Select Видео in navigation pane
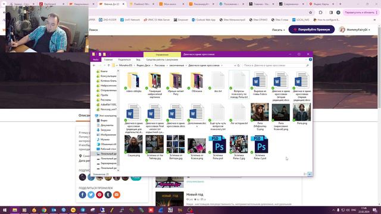381x214 pixels. 104,121
